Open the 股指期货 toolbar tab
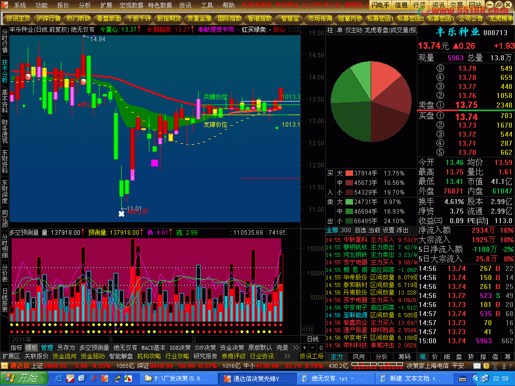This screenshot has width=515, height=386. coord(169,19)
